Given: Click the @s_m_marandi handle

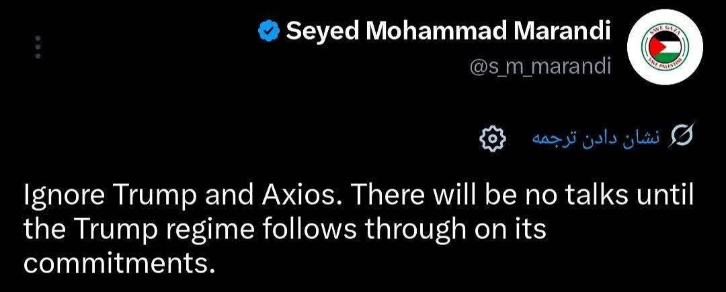Looking at the screenshot, I should tap(539, 67).
